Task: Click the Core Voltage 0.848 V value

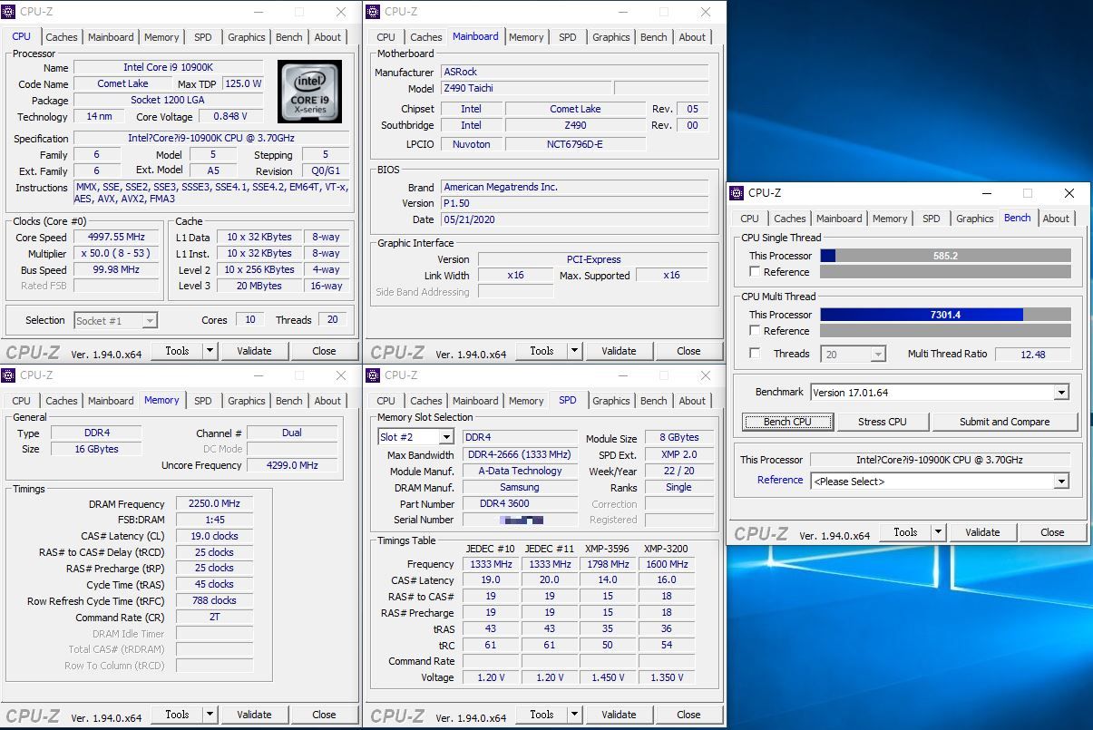Action: (x=229, y=117)
